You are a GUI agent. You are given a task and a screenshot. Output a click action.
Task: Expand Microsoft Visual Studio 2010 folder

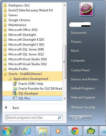(x=32, y=59)
